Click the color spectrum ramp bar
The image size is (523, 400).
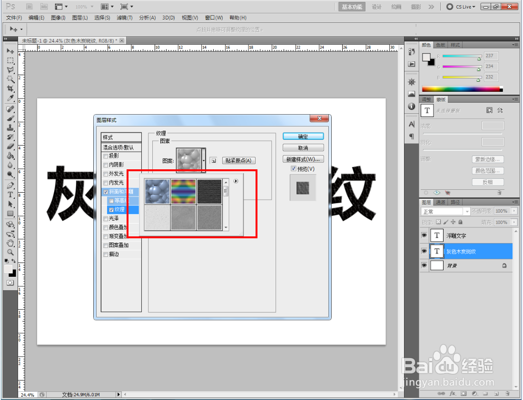pos(462,88)
